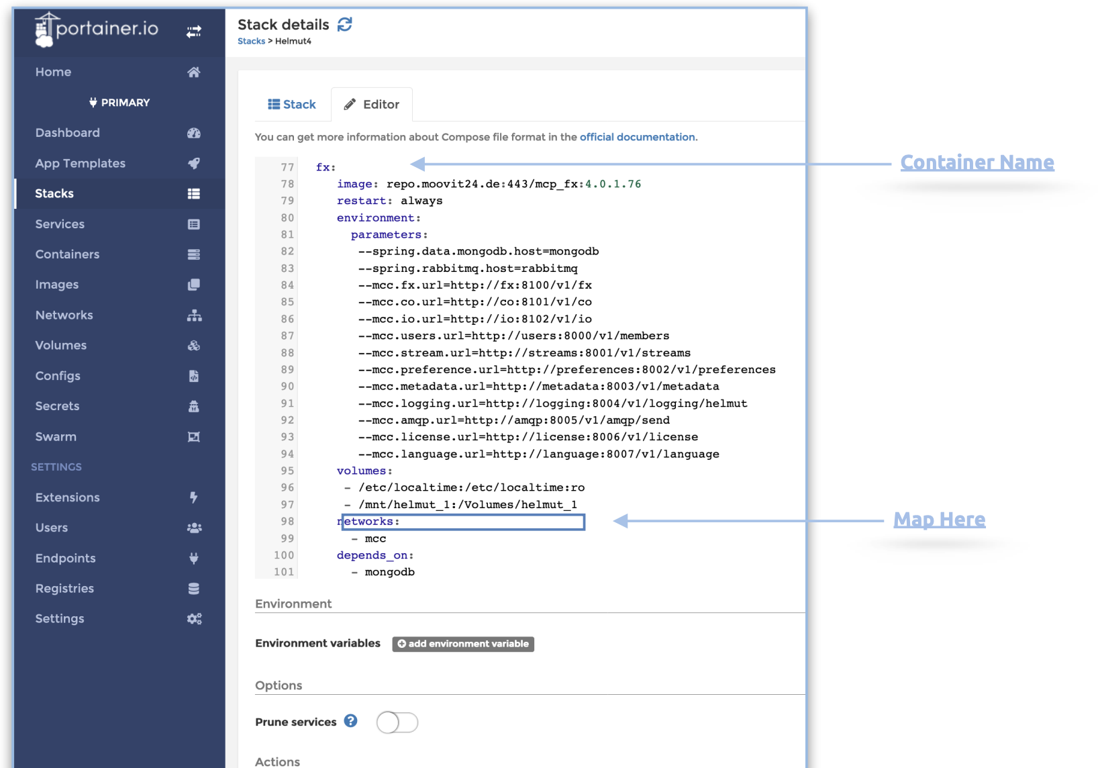Select the Editor tab
This screenshot has width=1098, height=768.
pyautogui.click(x=372, y=105)
